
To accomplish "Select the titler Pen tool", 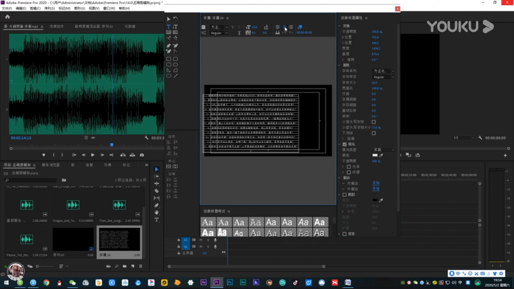I will (x=169, y=46).
